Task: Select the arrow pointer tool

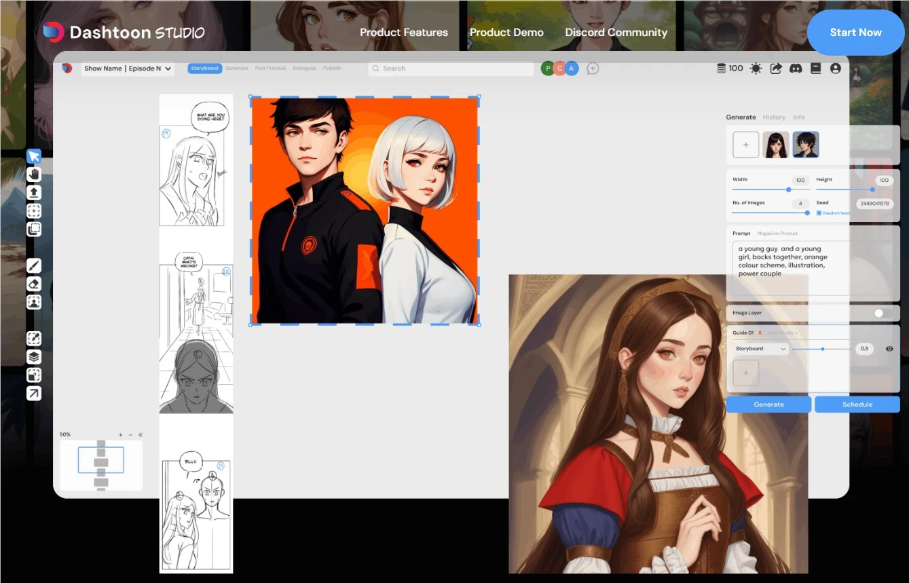Action: (34, 156)
